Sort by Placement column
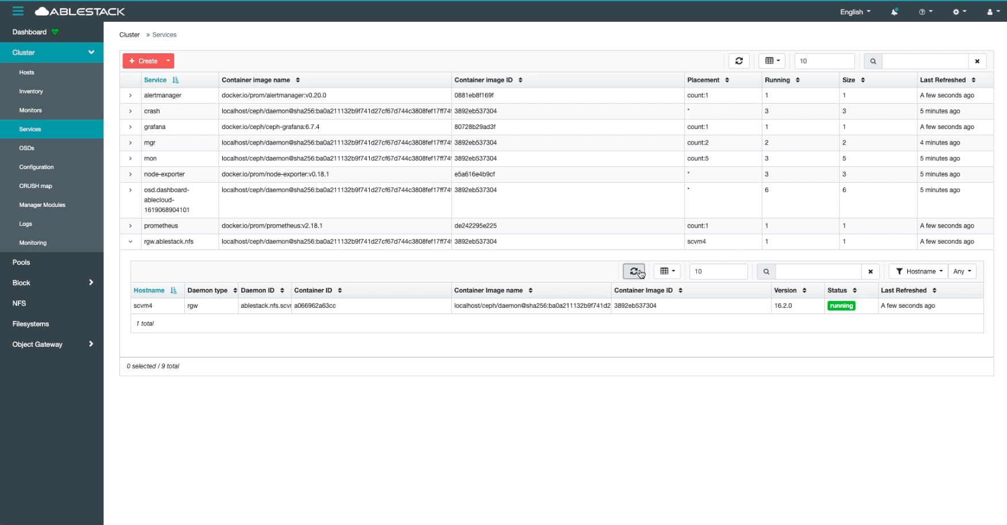Image resolution: width=1007 pixels, height=525 pixels. pos(727,80)
